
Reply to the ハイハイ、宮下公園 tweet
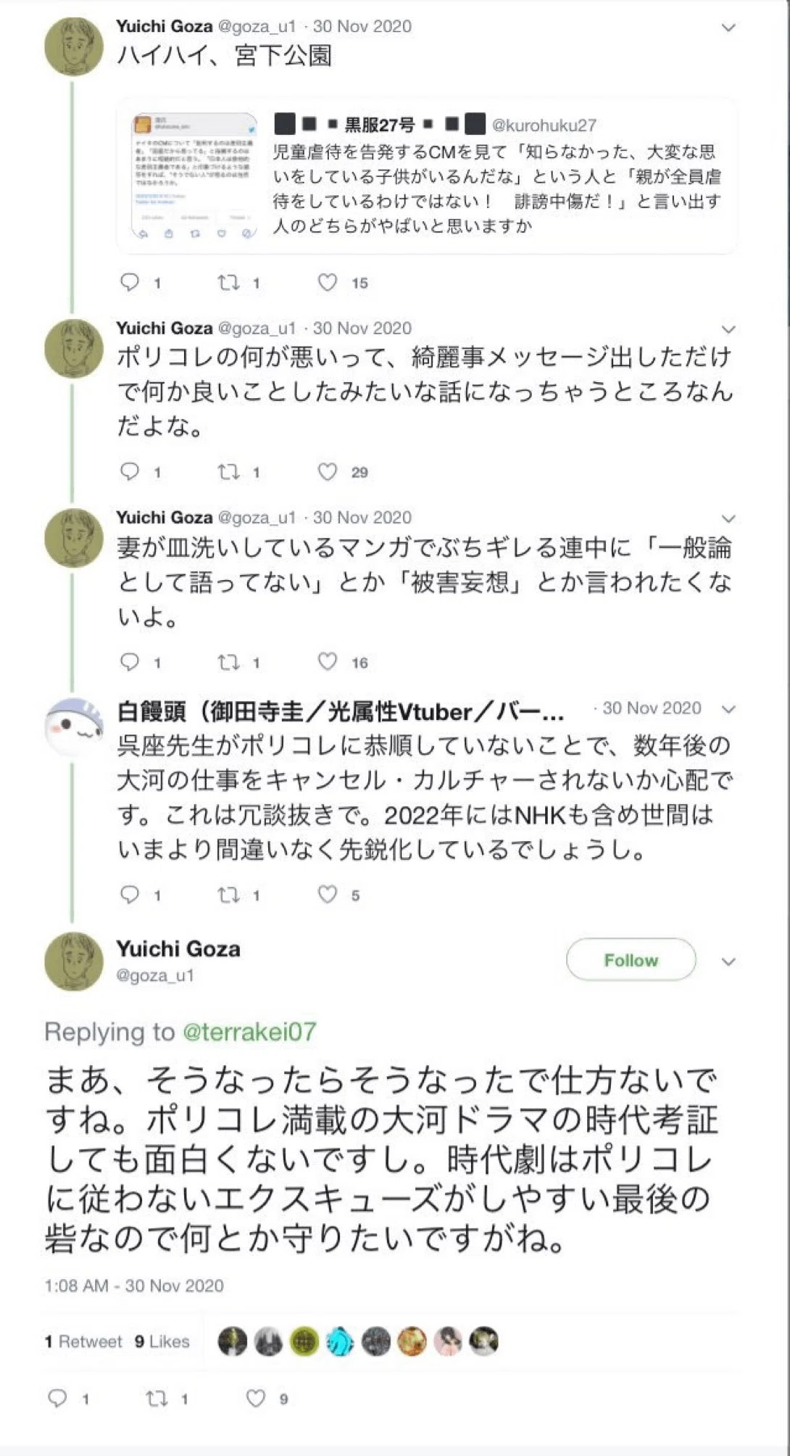[130, 282]
